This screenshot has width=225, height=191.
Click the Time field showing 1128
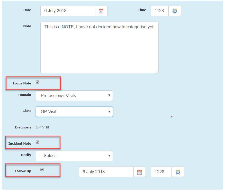point(159,11)
